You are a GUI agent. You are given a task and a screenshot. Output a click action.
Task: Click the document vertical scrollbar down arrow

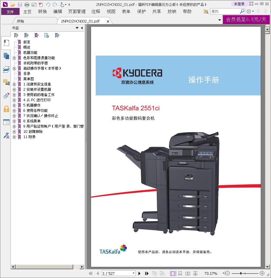tap(267, 267)
